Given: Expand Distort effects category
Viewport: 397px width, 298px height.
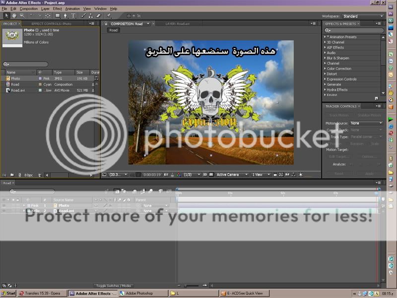Looking at the screenshot, I should coord(325,74).
